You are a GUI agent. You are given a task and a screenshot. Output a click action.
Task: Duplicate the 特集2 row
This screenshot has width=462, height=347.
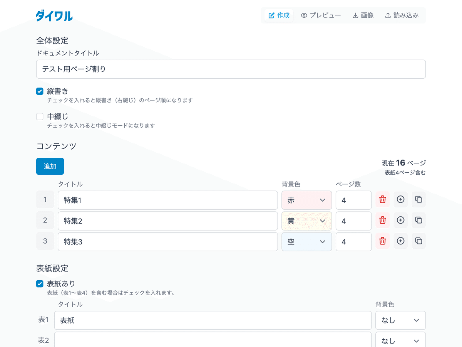(x=418, y=220)
